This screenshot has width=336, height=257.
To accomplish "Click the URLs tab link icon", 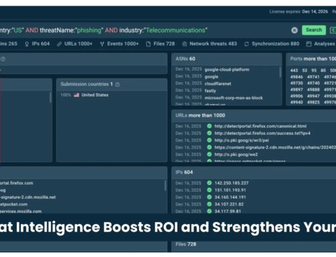I will (x=59, y=44).
